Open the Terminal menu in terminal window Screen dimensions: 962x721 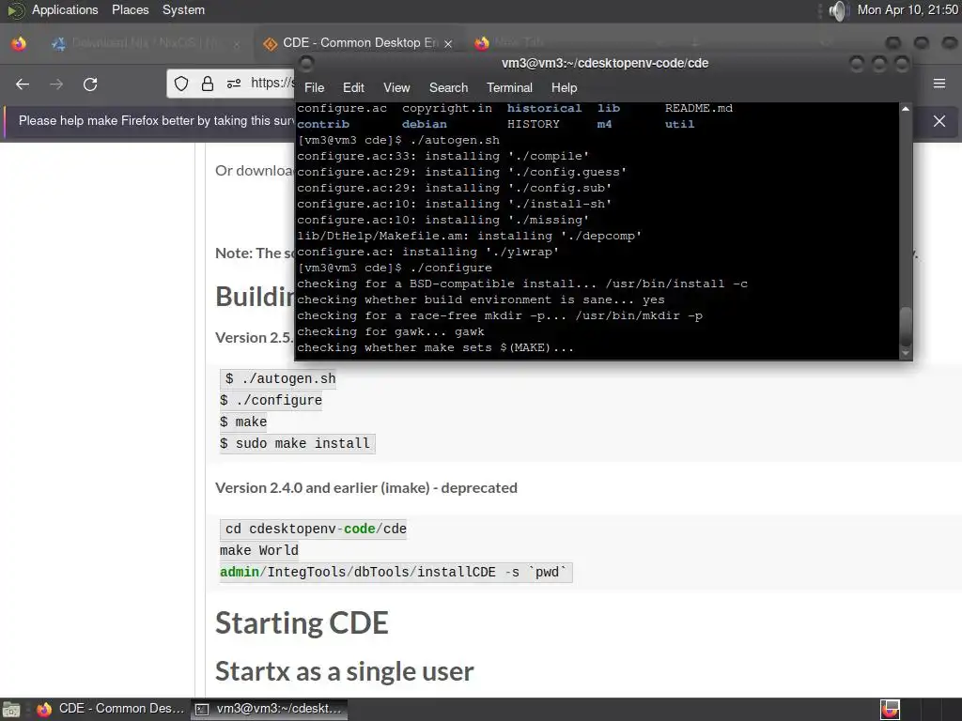[509, 87]
